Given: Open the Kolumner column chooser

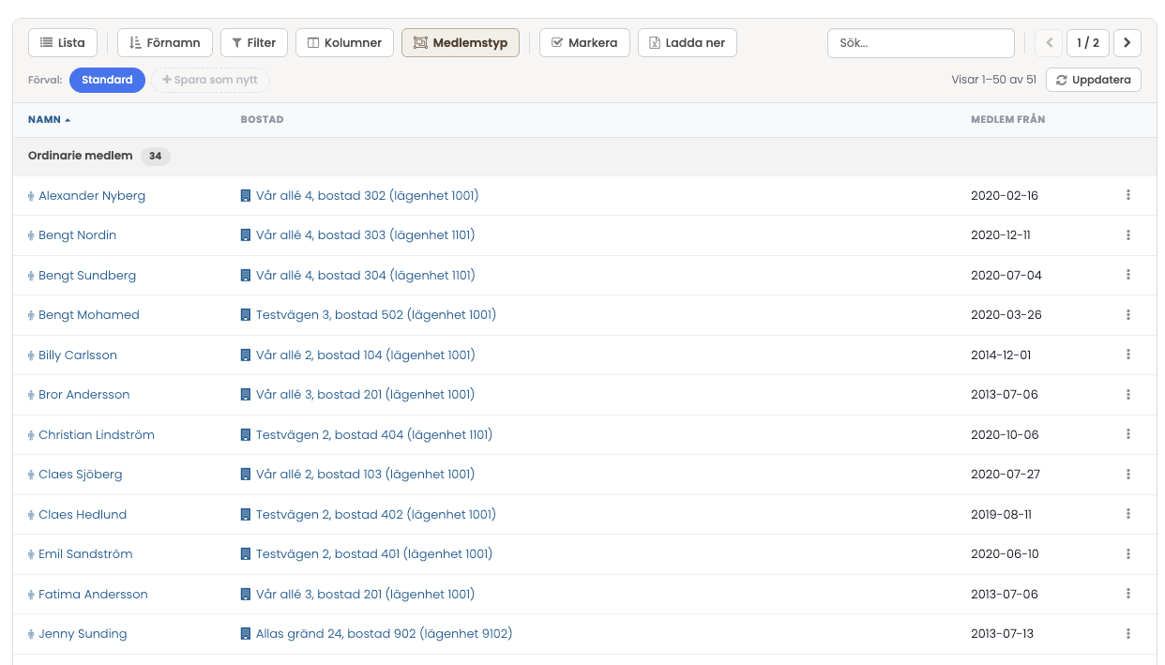Looking at the screenshot, I should click(344, 43).
